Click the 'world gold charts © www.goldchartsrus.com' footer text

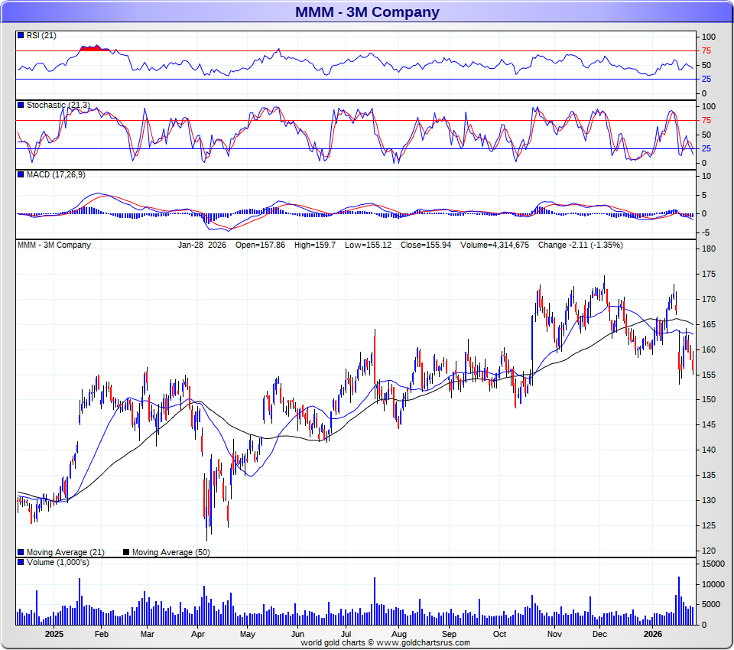(x=385, y=642)
